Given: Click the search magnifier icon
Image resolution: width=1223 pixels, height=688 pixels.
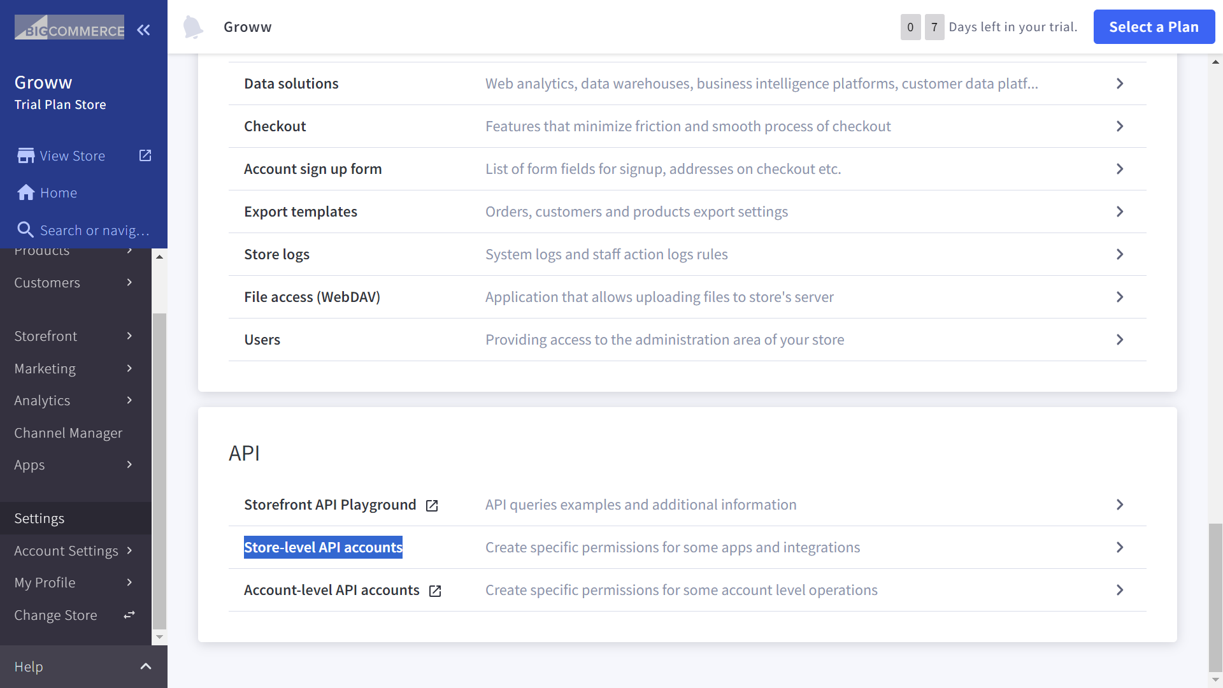Looking at the screenshot, I should click(25, 230).
